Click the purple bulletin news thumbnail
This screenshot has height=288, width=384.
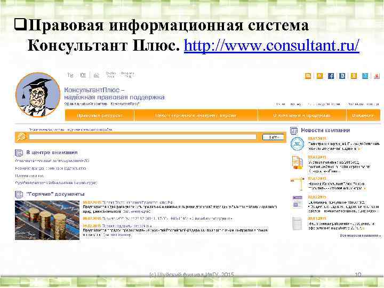297,202
